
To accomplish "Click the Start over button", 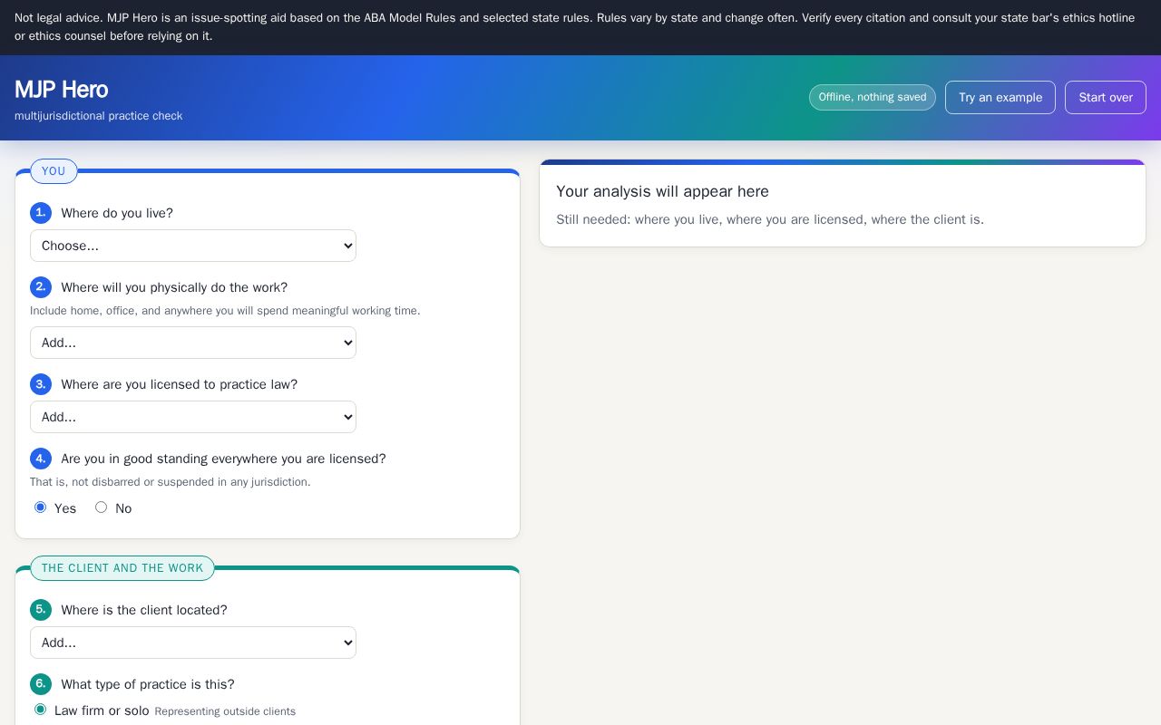I will coord(1106,98).
